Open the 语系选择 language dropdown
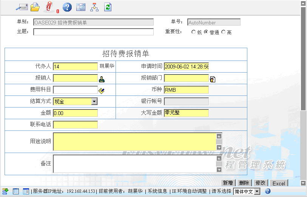This screenshot has width=307, height=197. [x=257, y=191]
